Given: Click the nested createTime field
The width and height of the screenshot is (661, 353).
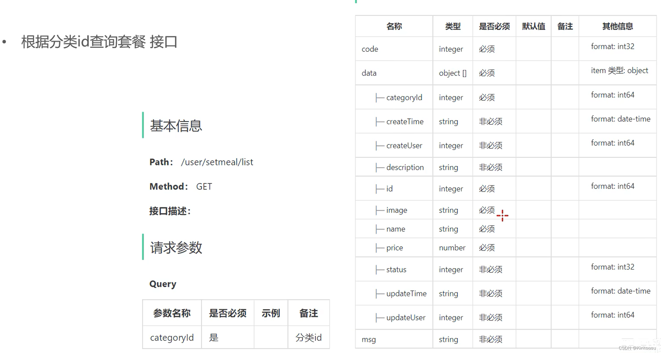Looking at the screenshot, I should click(x=404, y=121).
